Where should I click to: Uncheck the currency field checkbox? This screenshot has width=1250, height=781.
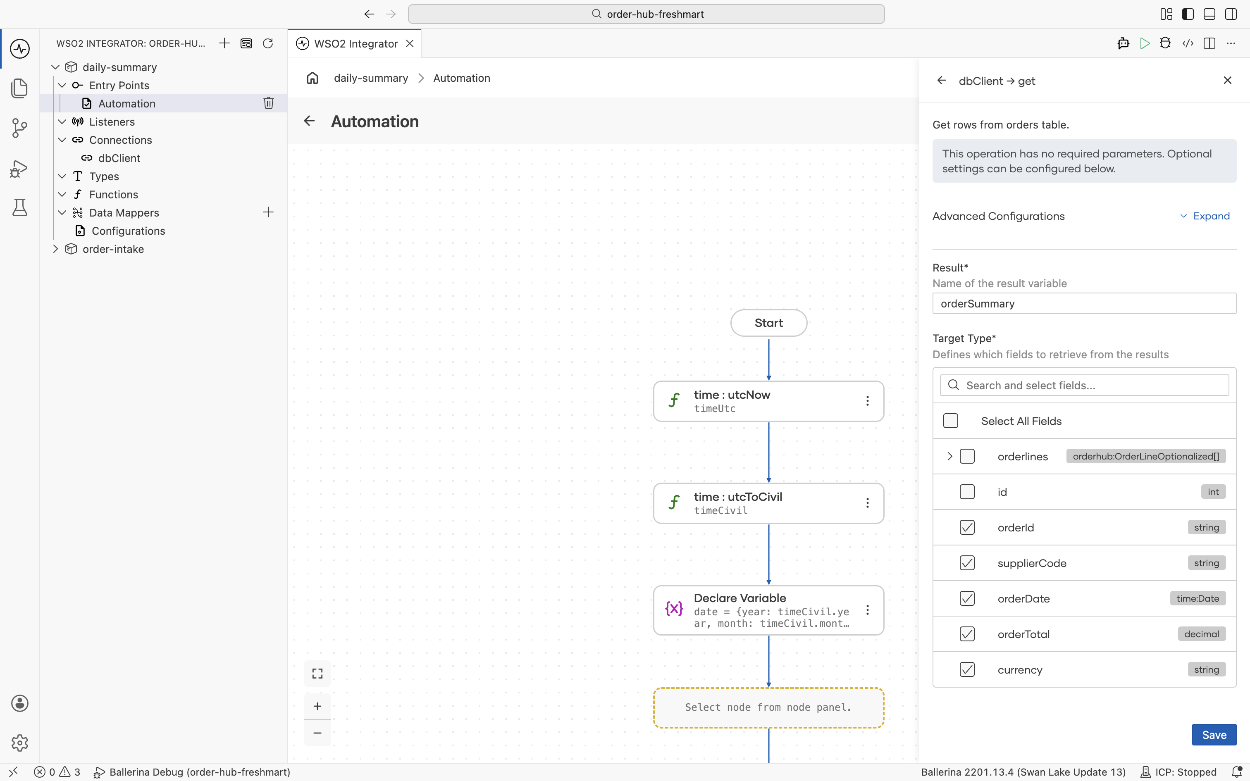point(967,669)
